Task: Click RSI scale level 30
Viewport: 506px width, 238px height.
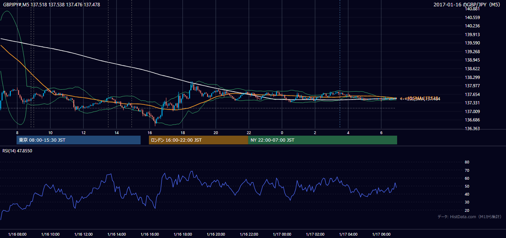Action: (x=467, y=202)
